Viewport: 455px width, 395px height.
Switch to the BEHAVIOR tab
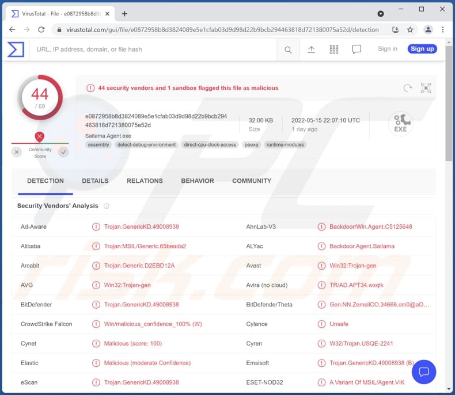click(198, 181)
